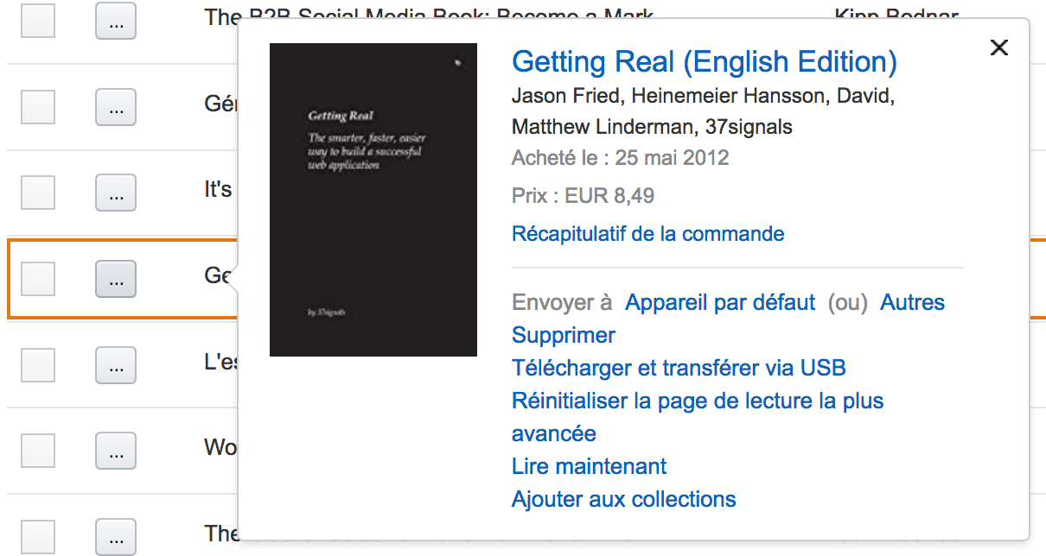Open actions menu for the B2B Social Media Book row
Image resolution: width=1046 pixels, height=556 pixels.
pyautogui.click(x=116, y=20)
